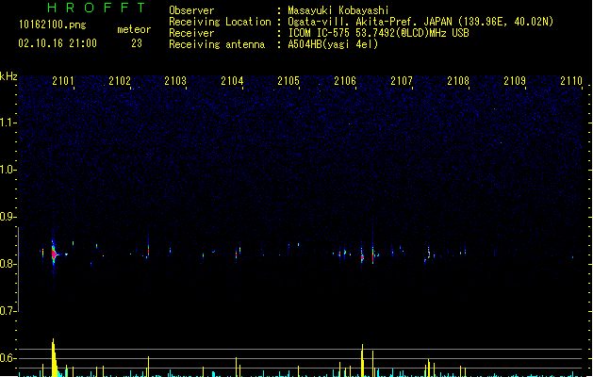Click the red echo just after 2106
This screenshot has width=593, height=377.
(362, 257)
